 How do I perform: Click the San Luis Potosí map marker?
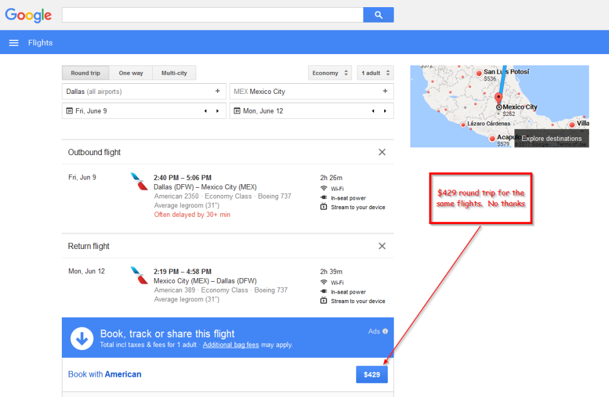click(479, 73)
